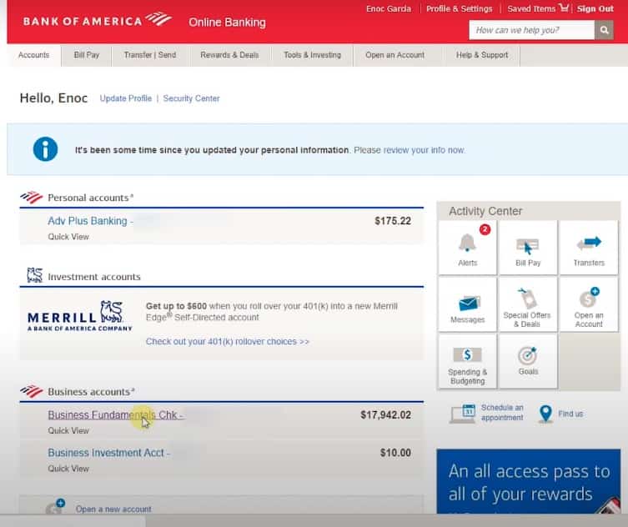Image resolution: width=628 pixels, height=527 pixels.
Task: Select the Open an Account navigation tab
Action: [395, 55]
